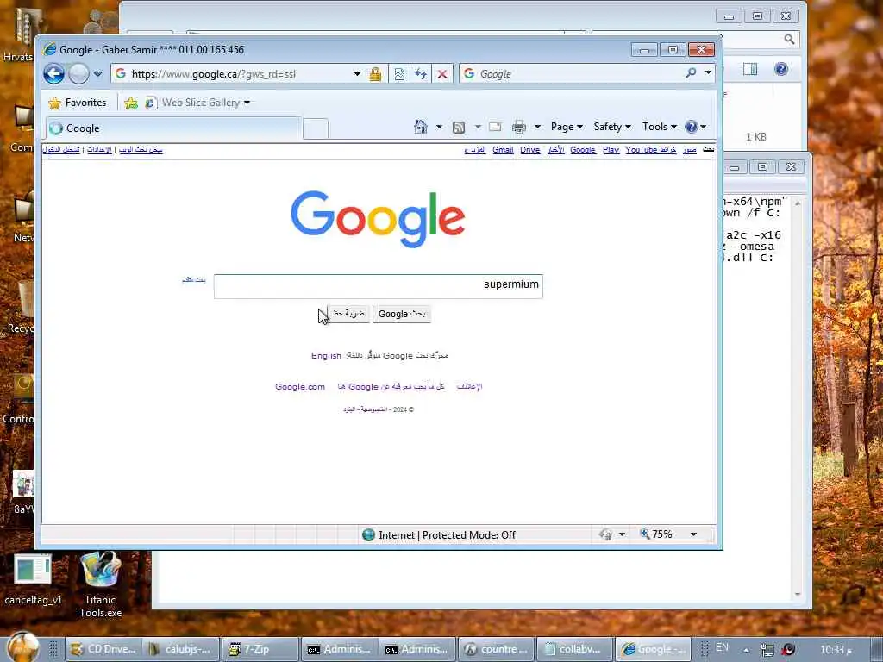Viewport: 883px width, 662px height.
Task: Expand the address bar URL dropdown arrow
Action: click(x=357, y=74)
